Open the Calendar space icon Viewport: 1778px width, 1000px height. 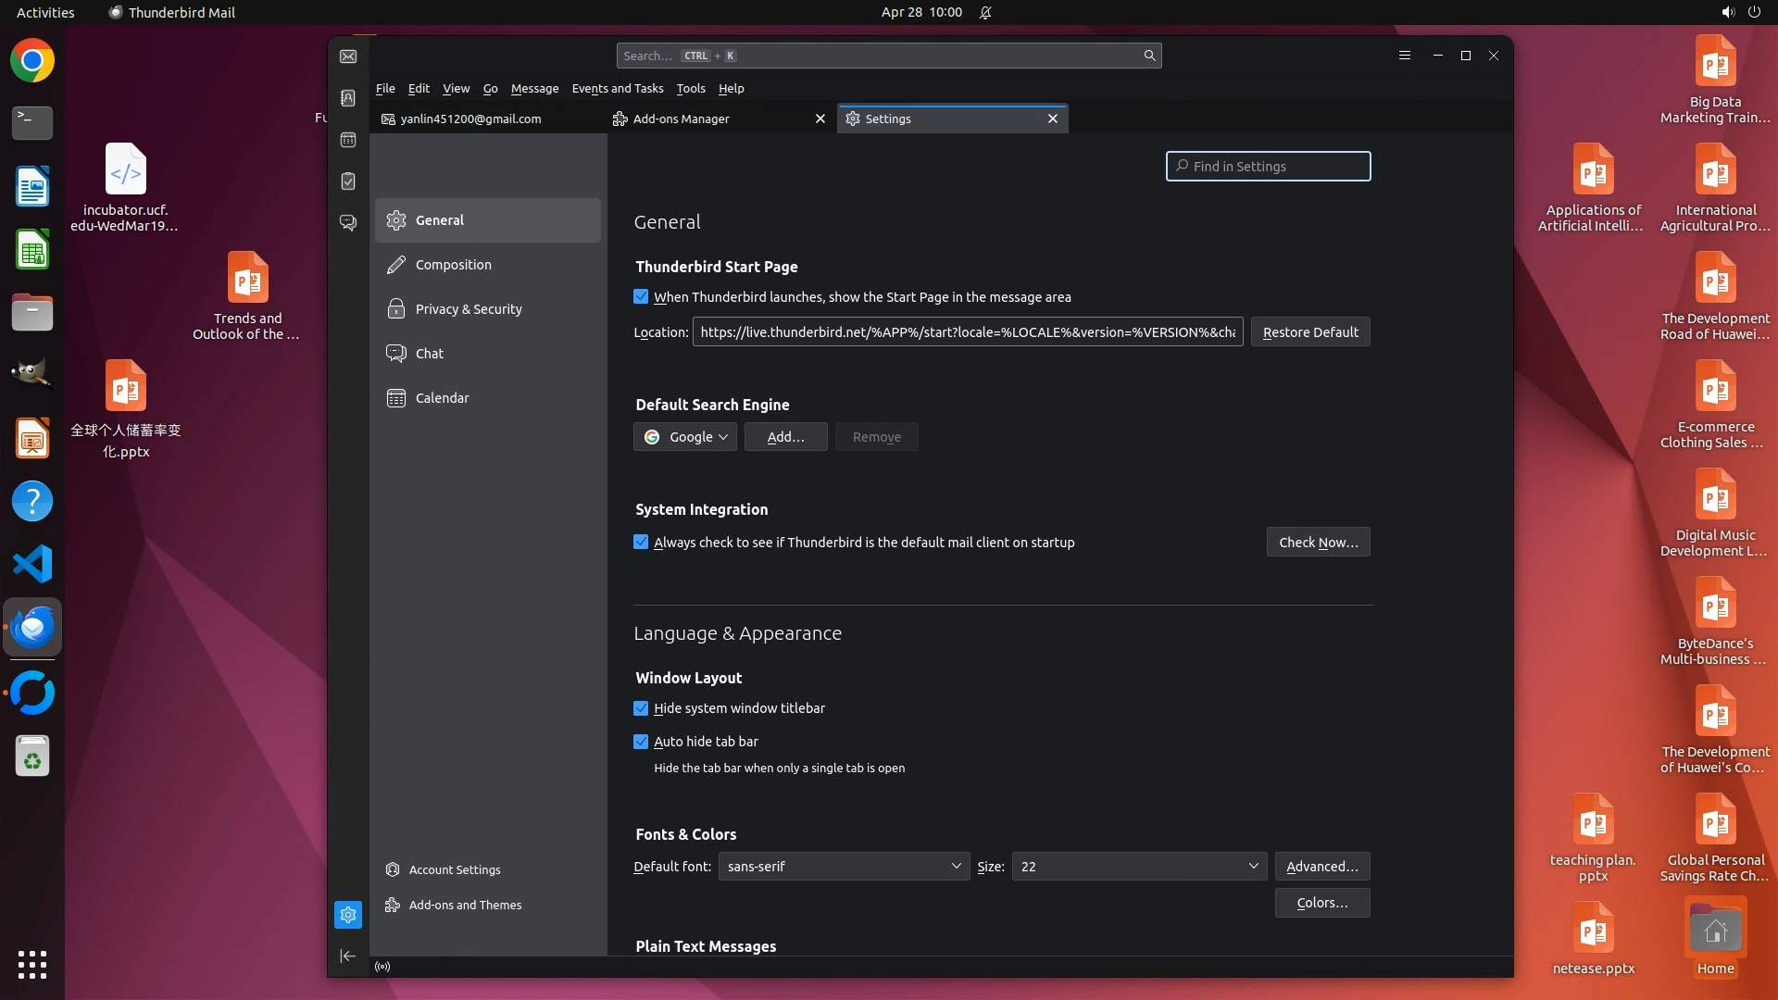point(348,140)
